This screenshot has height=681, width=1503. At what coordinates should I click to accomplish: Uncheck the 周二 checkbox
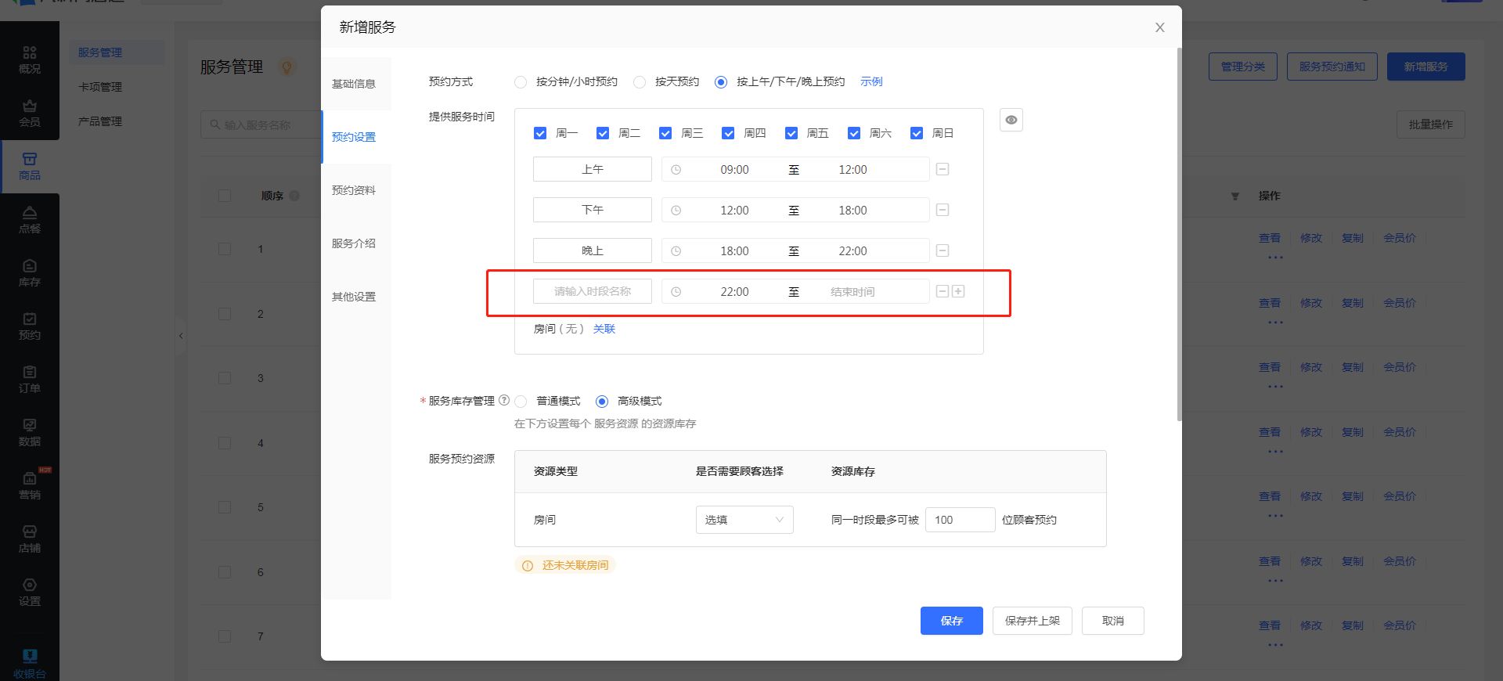603,133
